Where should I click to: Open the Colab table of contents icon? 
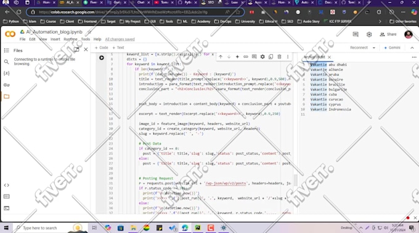[x=7, y=50]
